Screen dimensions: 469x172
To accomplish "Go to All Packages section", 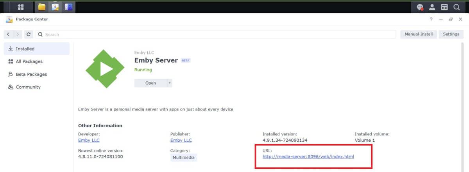I will point(37,61).
